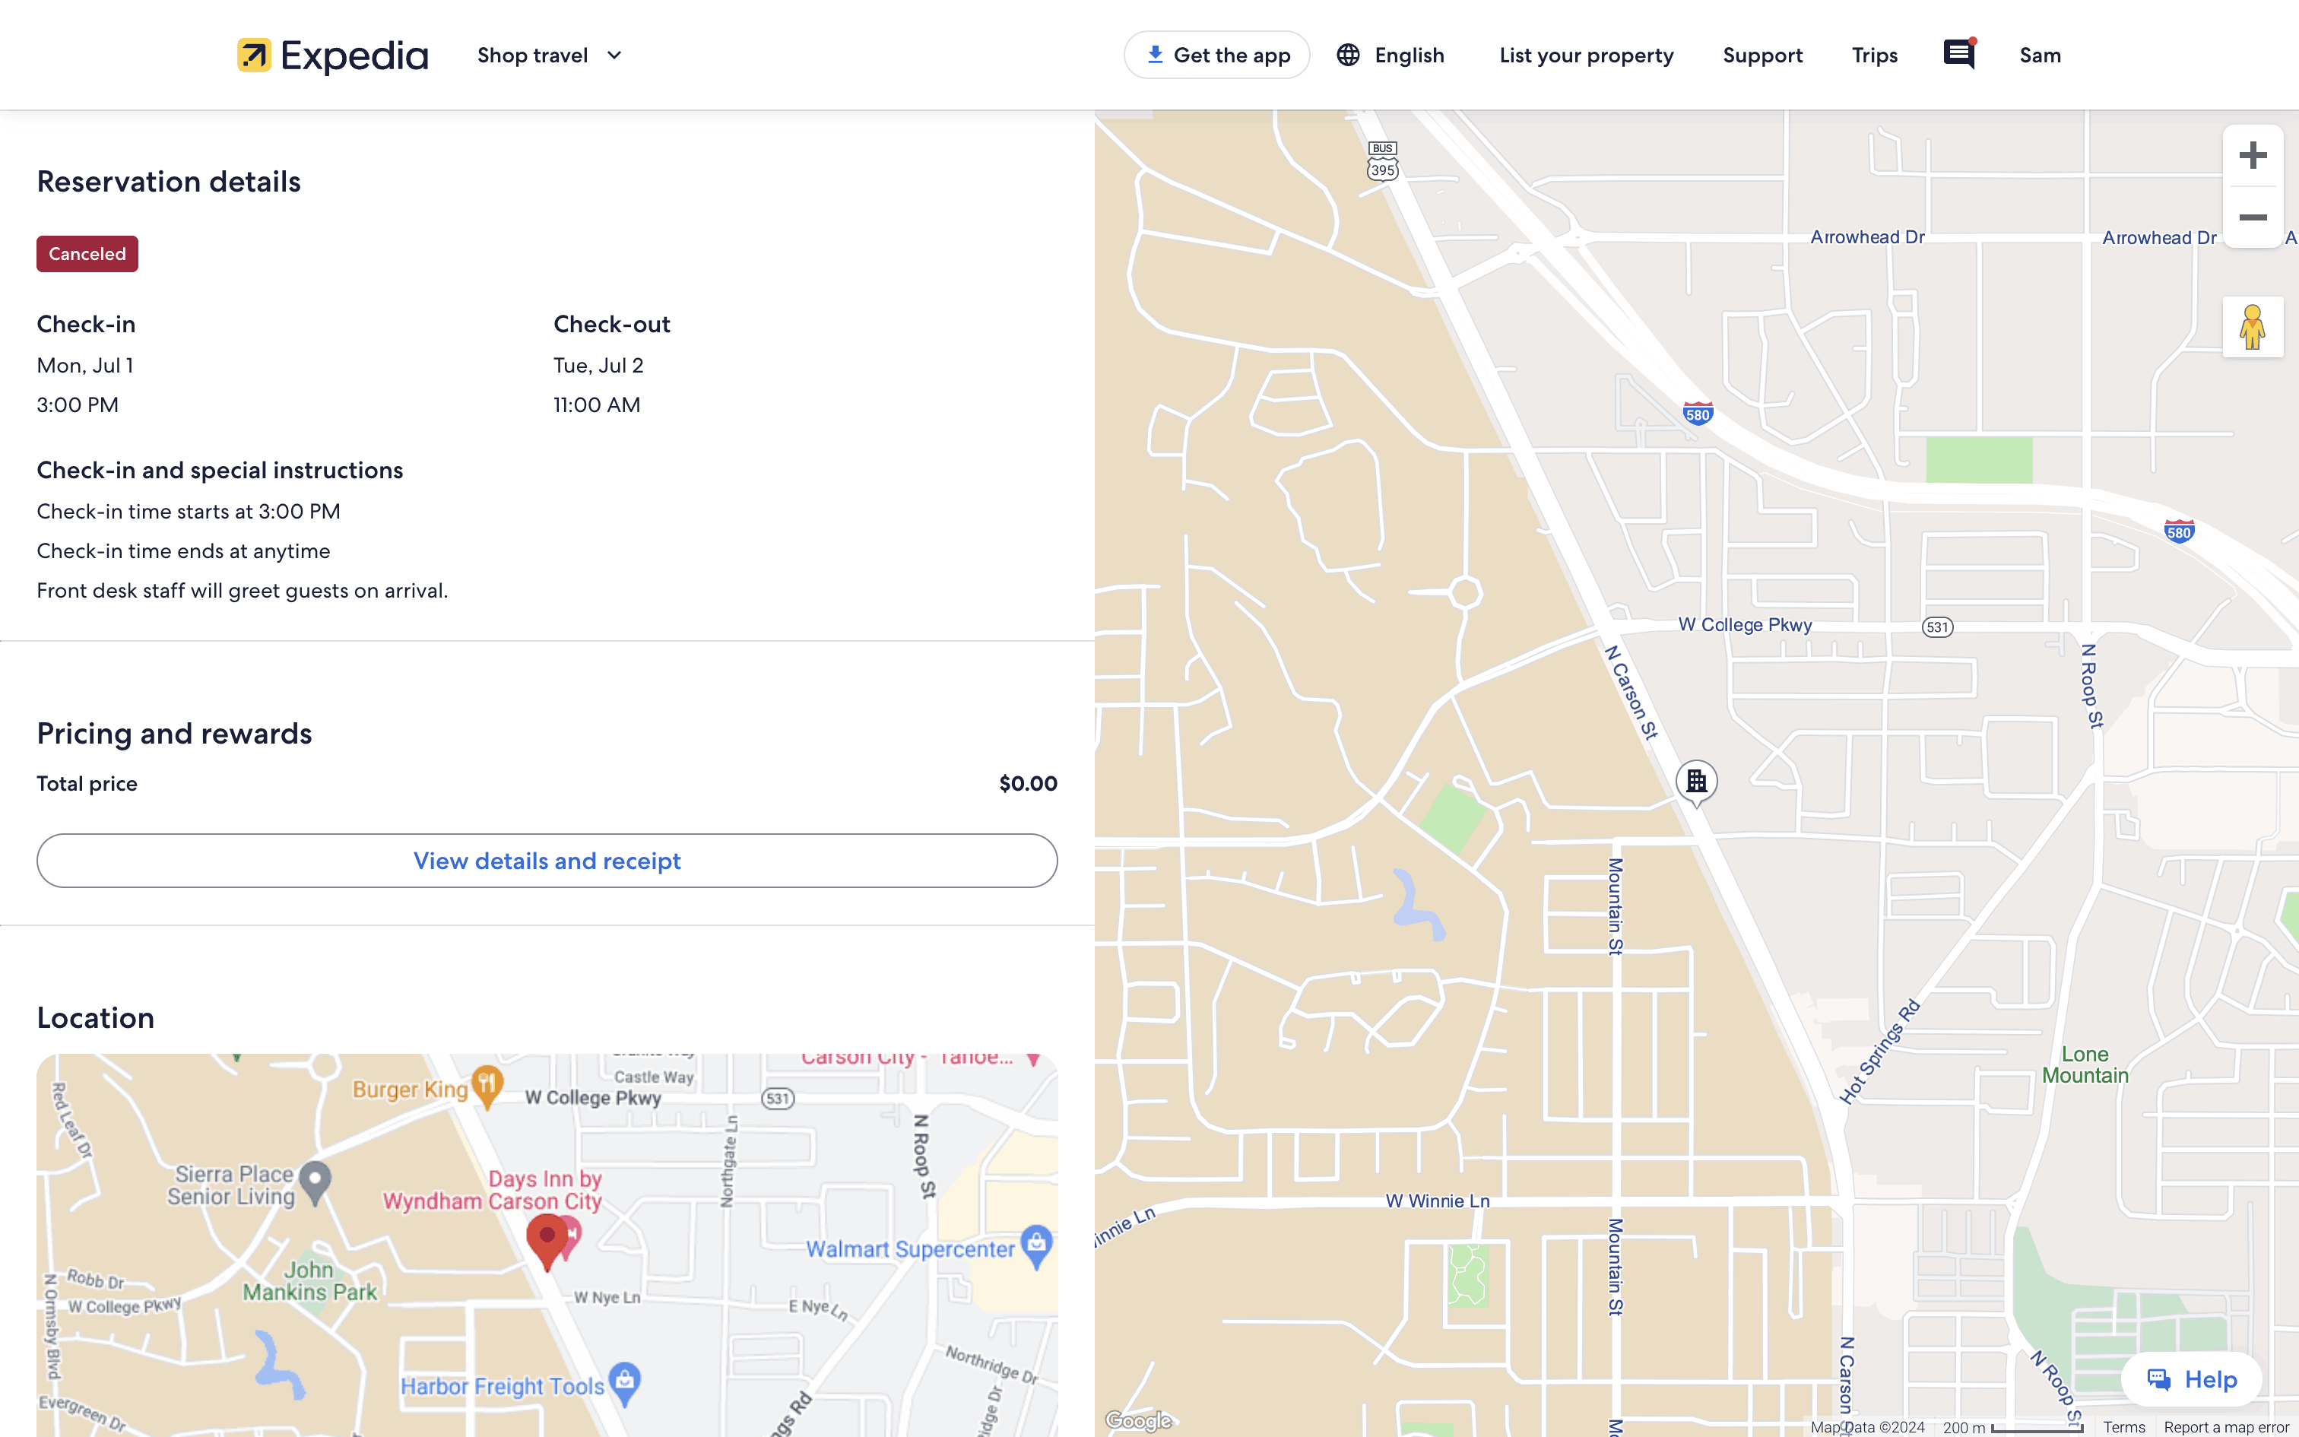Zoom in on the map
The width and height of the screenshot is (2299, 1437).
[x=2253, y=156]
